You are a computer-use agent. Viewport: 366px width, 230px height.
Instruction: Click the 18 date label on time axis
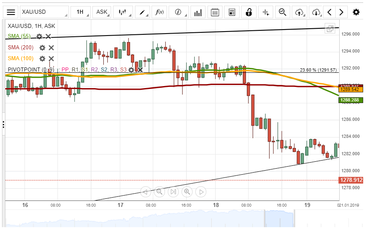coord(216,205)
